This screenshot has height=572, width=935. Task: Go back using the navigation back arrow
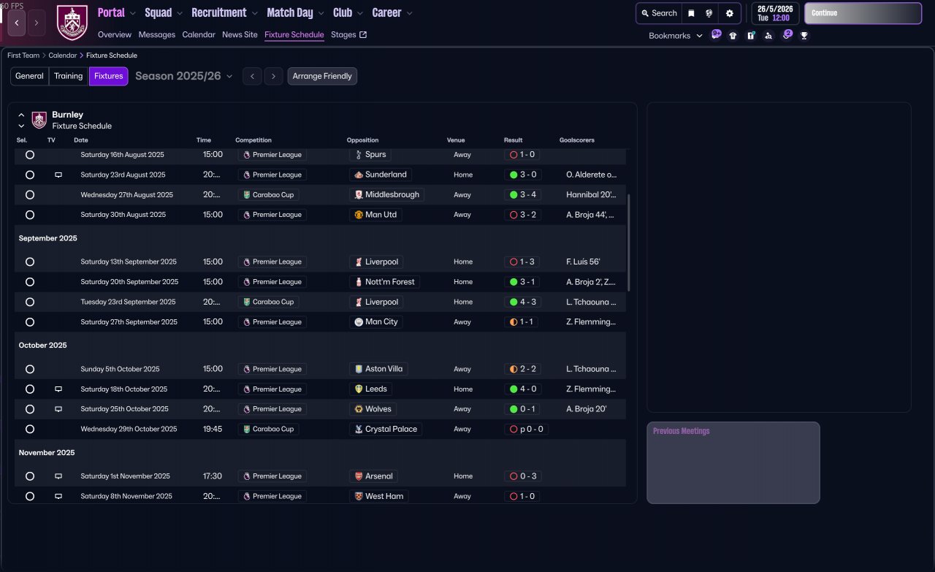(x=17, y=23)
